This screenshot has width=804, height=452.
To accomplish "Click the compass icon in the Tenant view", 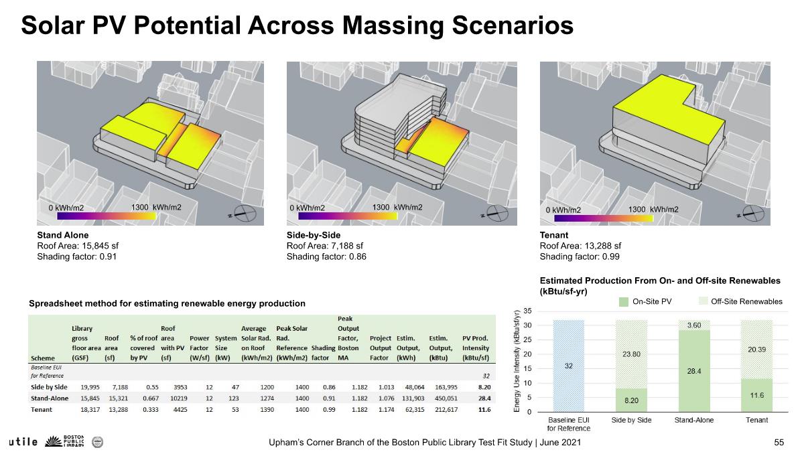I will [754, 213].
